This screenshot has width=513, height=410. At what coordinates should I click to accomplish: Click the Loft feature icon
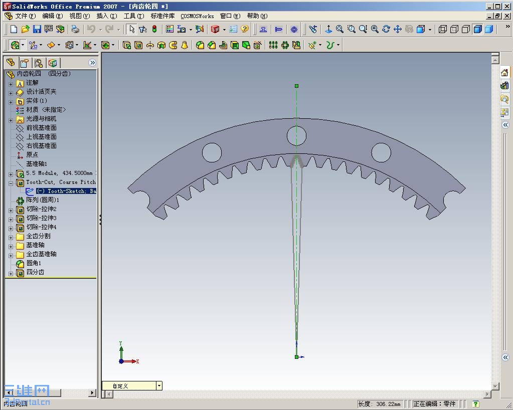click(x=184, y=45)
